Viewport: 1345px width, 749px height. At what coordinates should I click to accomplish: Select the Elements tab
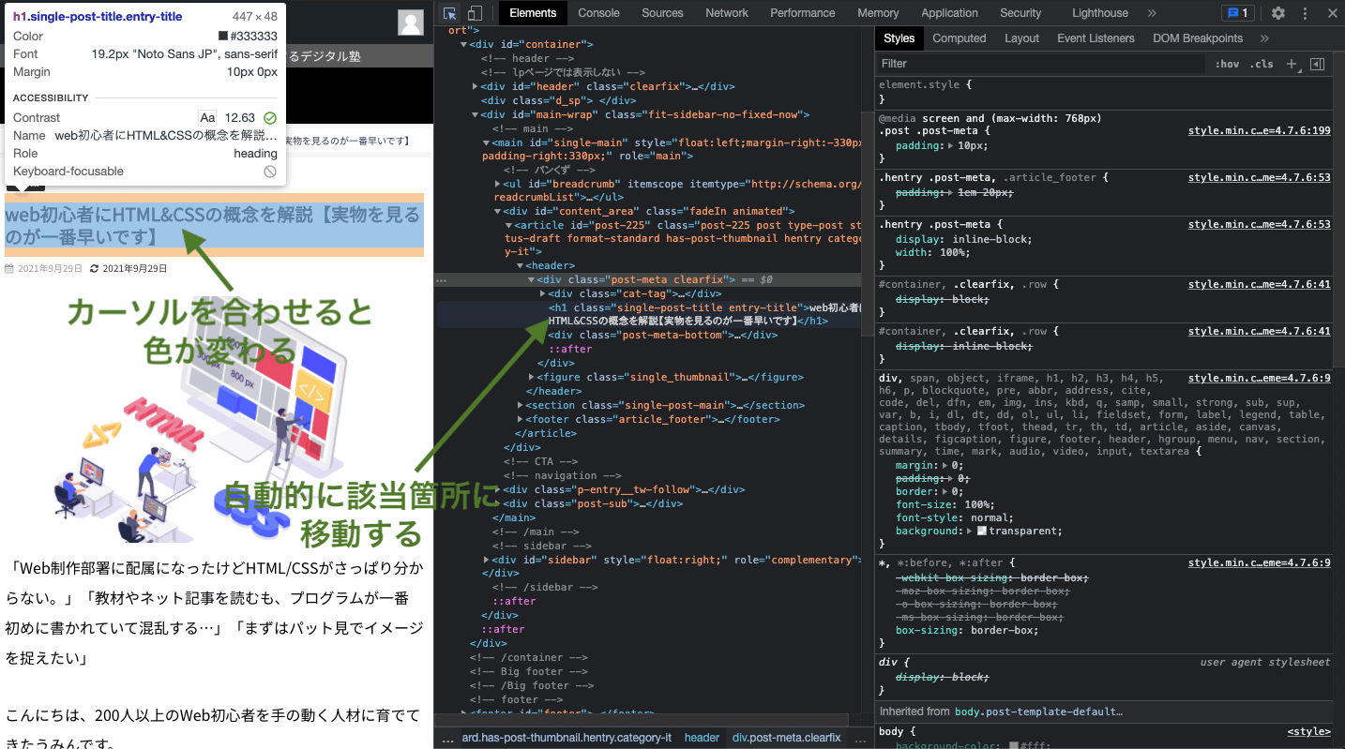pyautogui.click(x=533, y=13)
